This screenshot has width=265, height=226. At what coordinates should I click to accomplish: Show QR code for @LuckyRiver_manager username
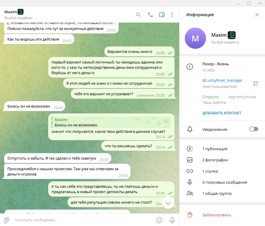256,83
